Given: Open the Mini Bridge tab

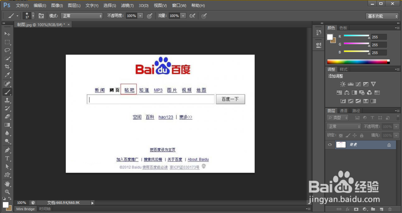Looking at the screenshot, I should coord(25,209).
